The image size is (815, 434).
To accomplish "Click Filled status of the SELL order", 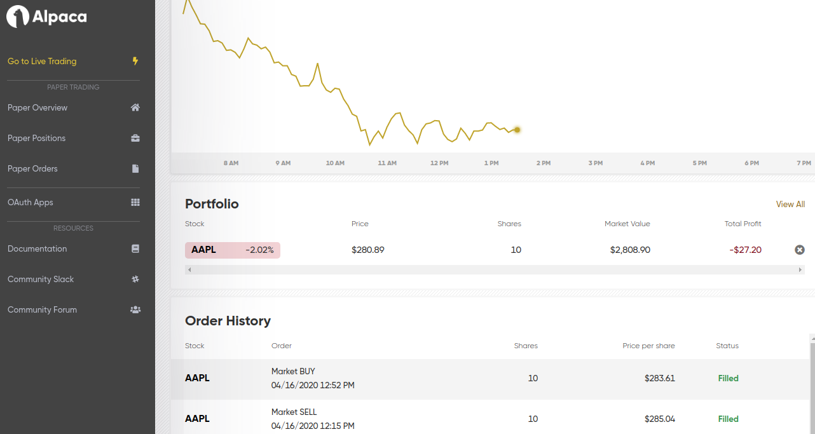I will (729, 419).
